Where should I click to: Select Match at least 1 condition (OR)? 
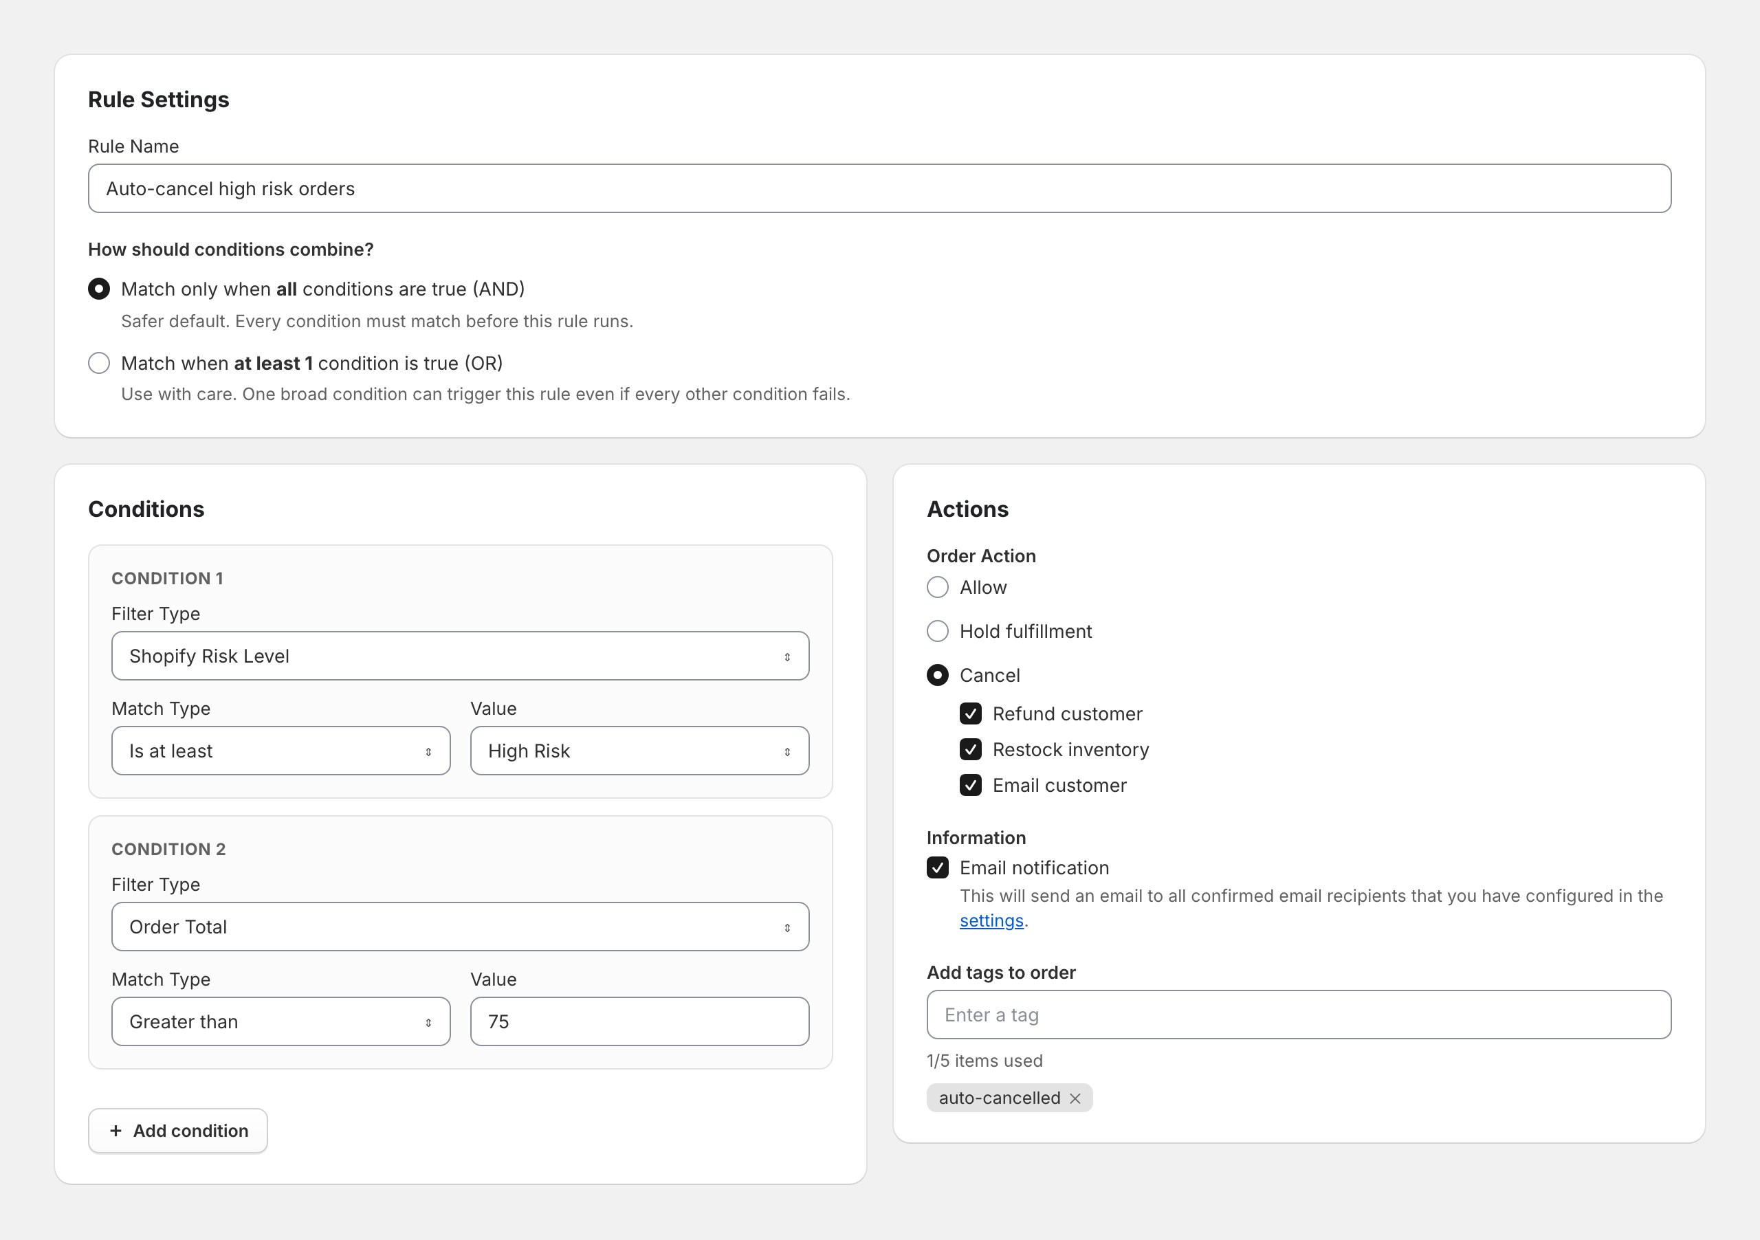tap(99, 363)
